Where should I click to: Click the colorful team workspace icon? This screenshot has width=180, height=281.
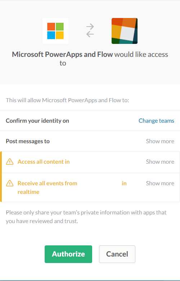tap(125, 31)
